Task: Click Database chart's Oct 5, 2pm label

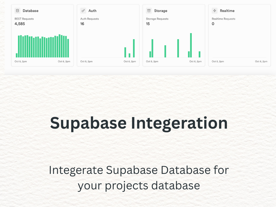Action: (x=21, y=62)
